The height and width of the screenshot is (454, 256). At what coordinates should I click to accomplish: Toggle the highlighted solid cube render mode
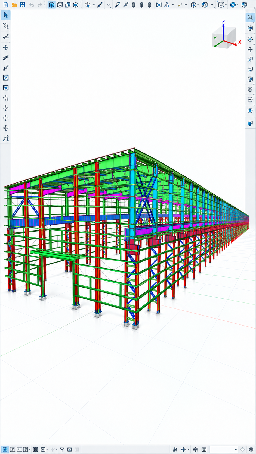51,5
